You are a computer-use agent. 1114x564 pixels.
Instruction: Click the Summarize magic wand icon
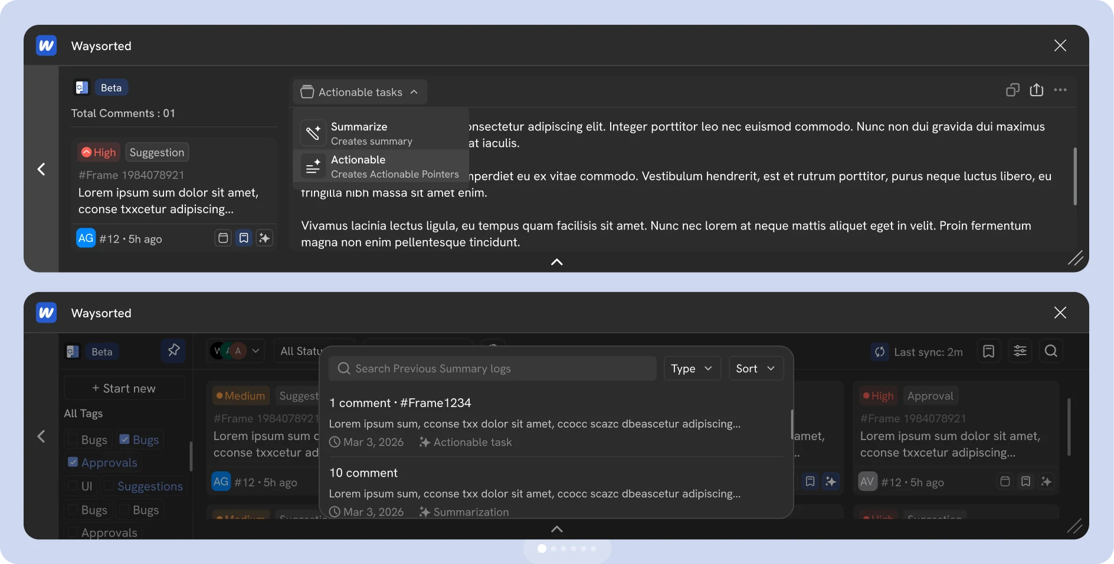click(x=313, y=133)
